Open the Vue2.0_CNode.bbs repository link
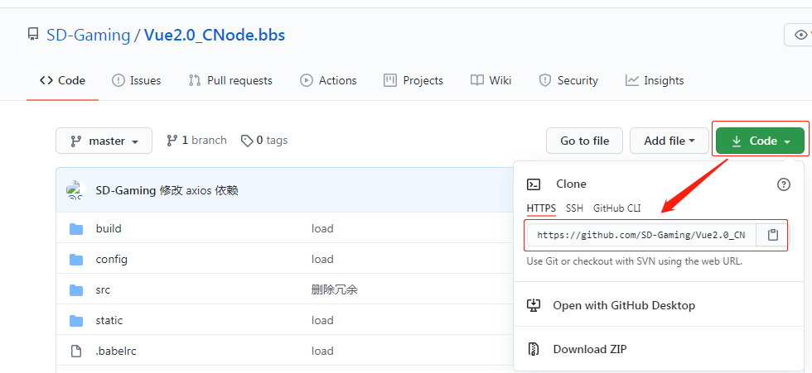 click(x=215, y=35)
